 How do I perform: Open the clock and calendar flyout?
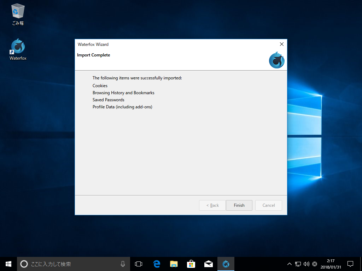click(331, 264)
